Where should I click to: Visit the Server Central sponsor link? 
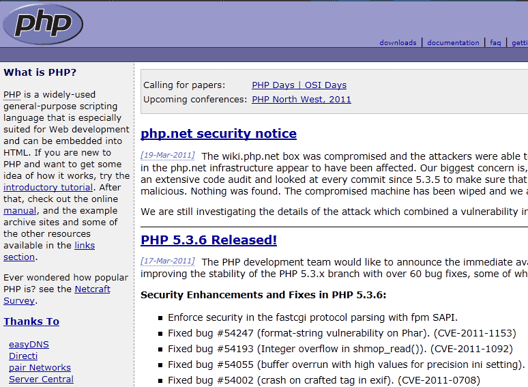pyautogui.click(x=41, y=379)
